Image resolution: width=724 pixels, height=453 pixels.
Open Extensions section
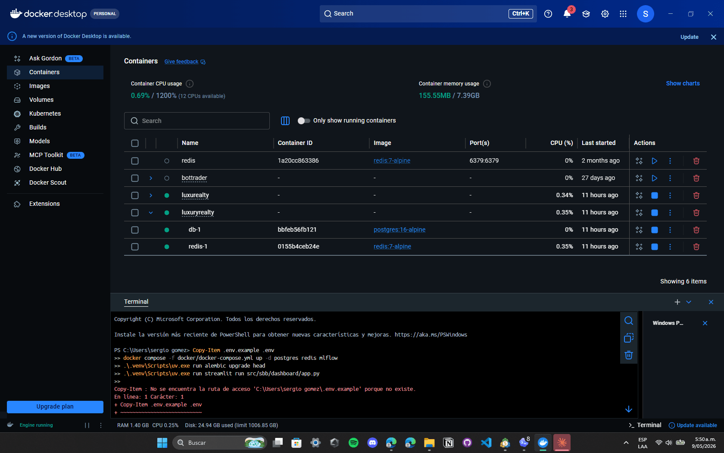click(x=55, y=204)
